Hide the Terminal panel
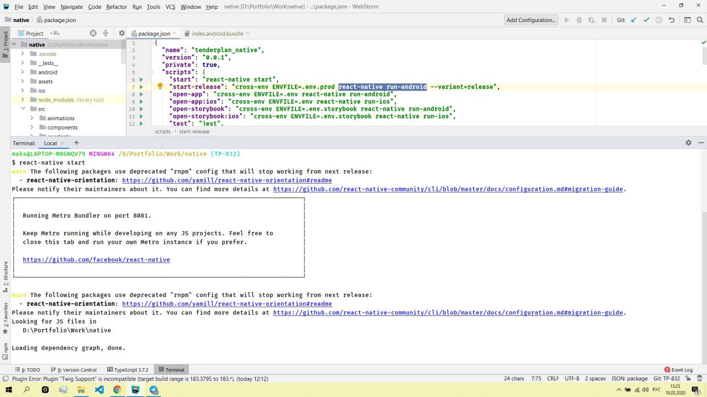This screenshot has height=397, width=707. pyautogui.click(x=701, y=142)
